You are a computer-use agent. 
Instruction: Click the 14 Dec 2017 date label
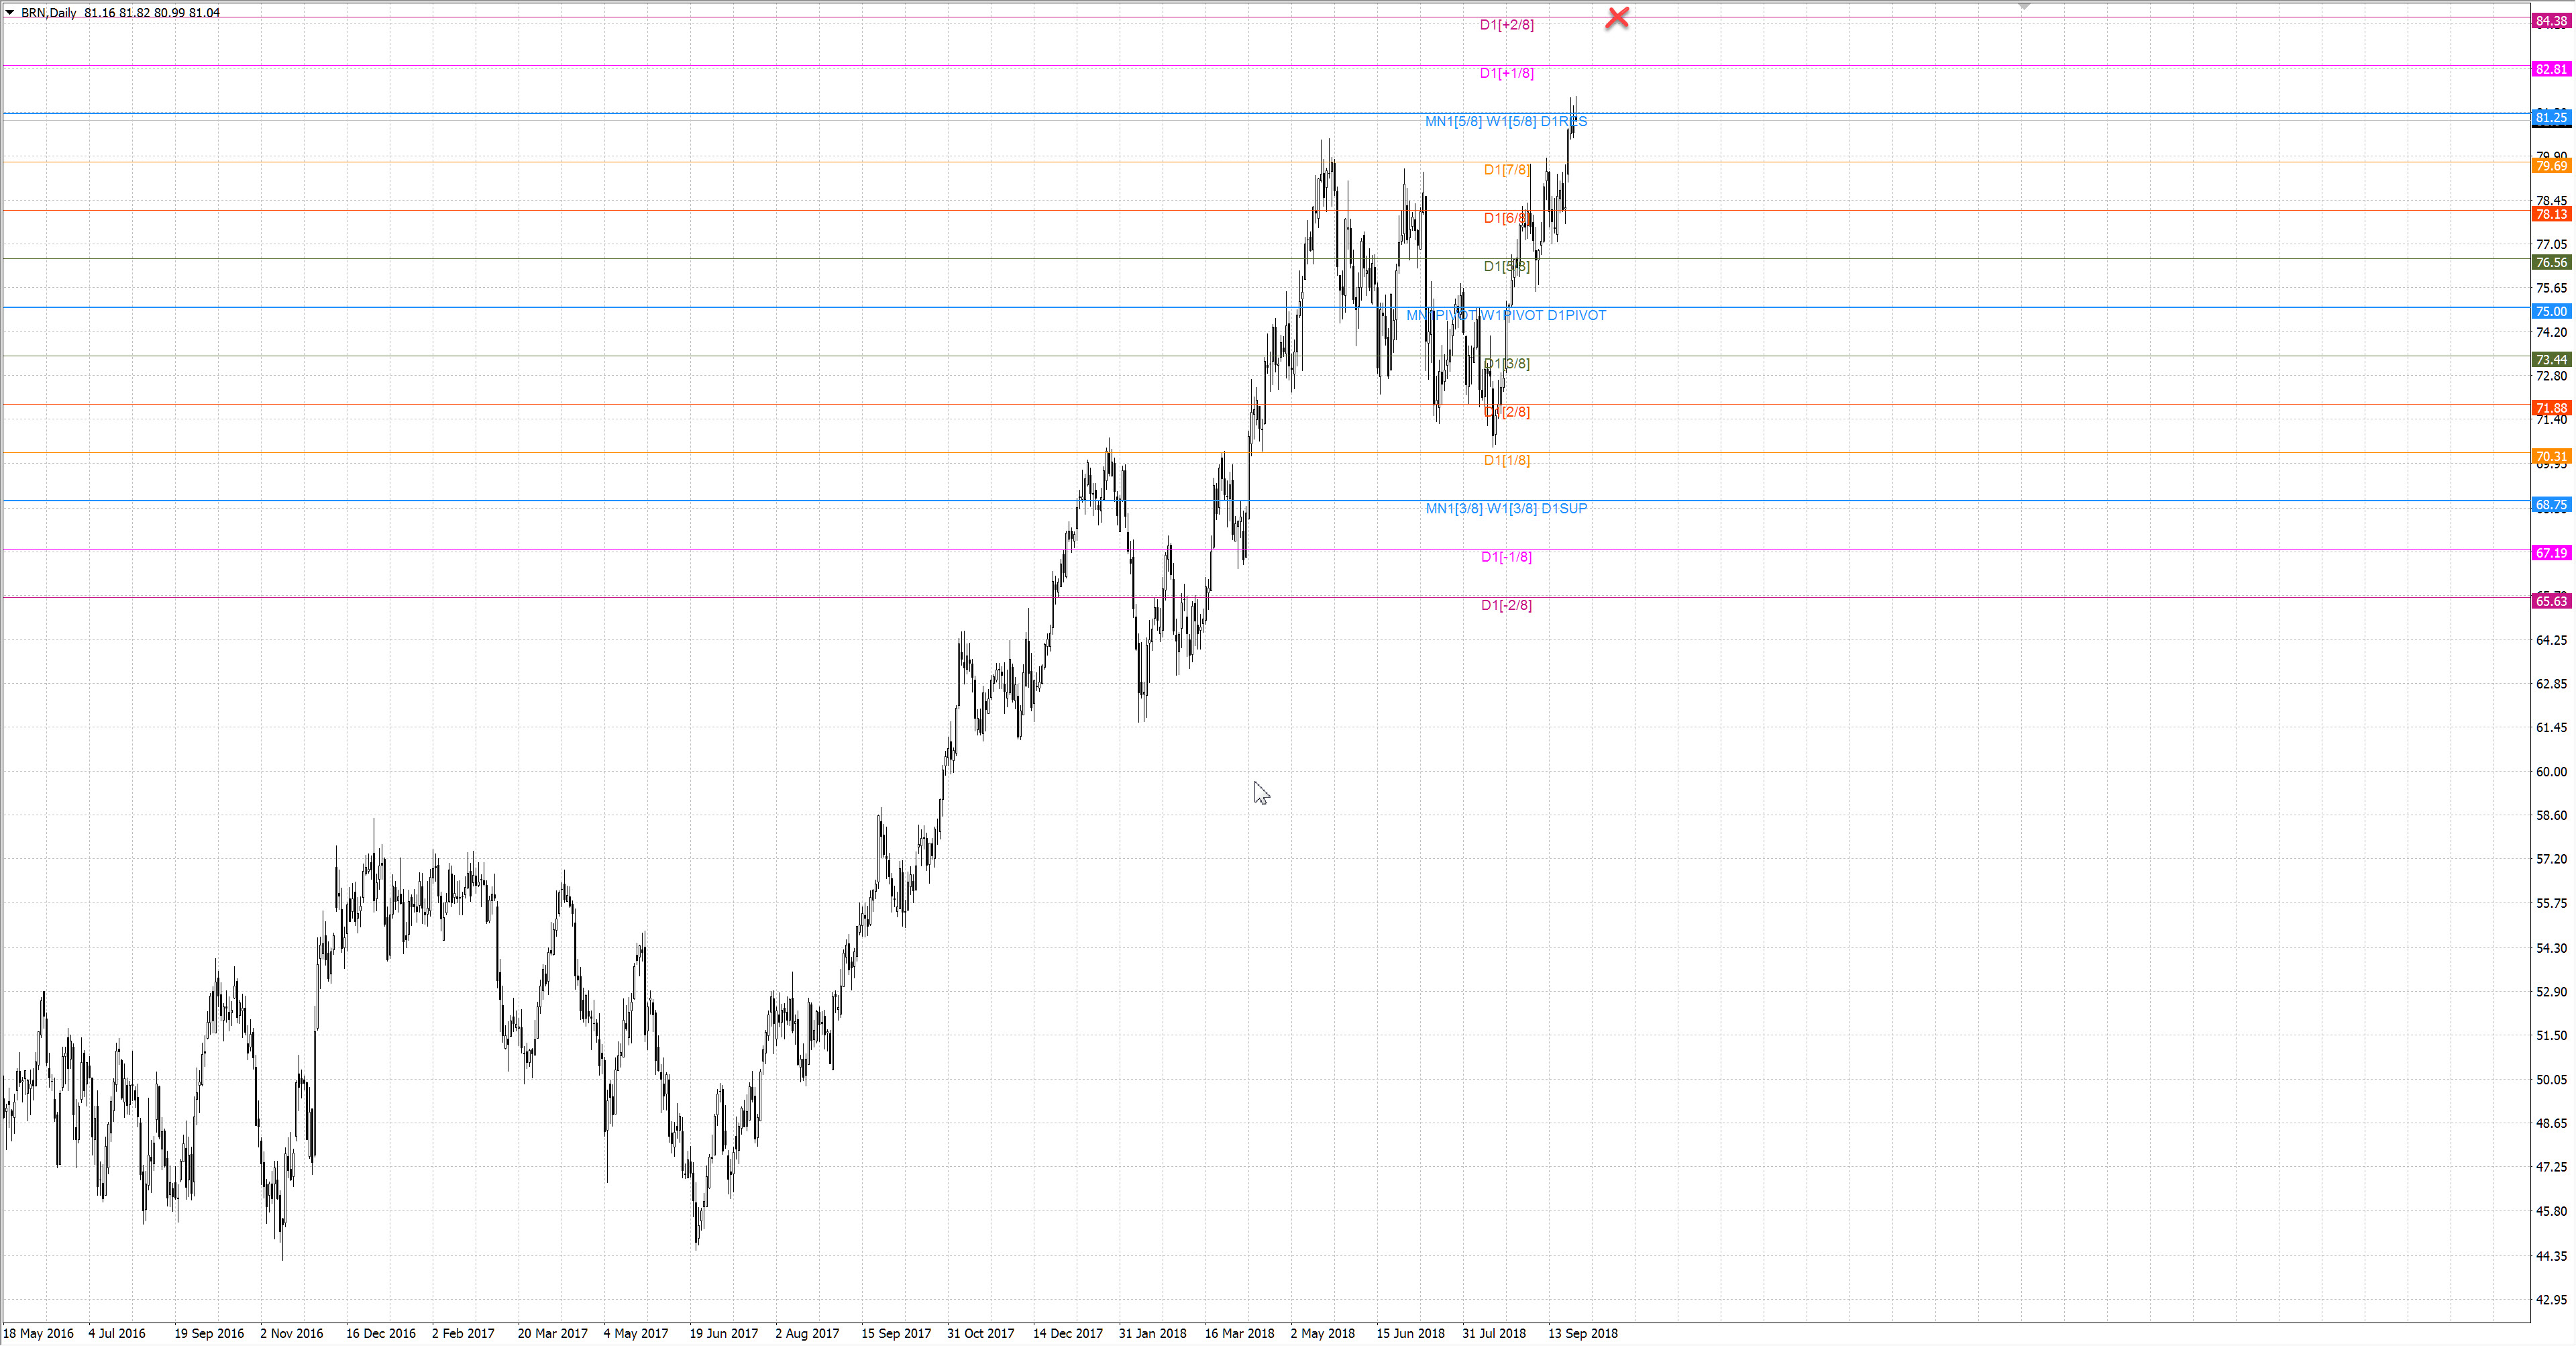click(x=1067, y=1333)
